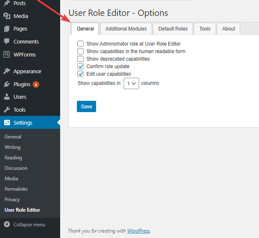Image resolution: width=259 pixels, height=238 pixels.
Task: Switch to Additional Modules tab
Action: tap(126, 29)
